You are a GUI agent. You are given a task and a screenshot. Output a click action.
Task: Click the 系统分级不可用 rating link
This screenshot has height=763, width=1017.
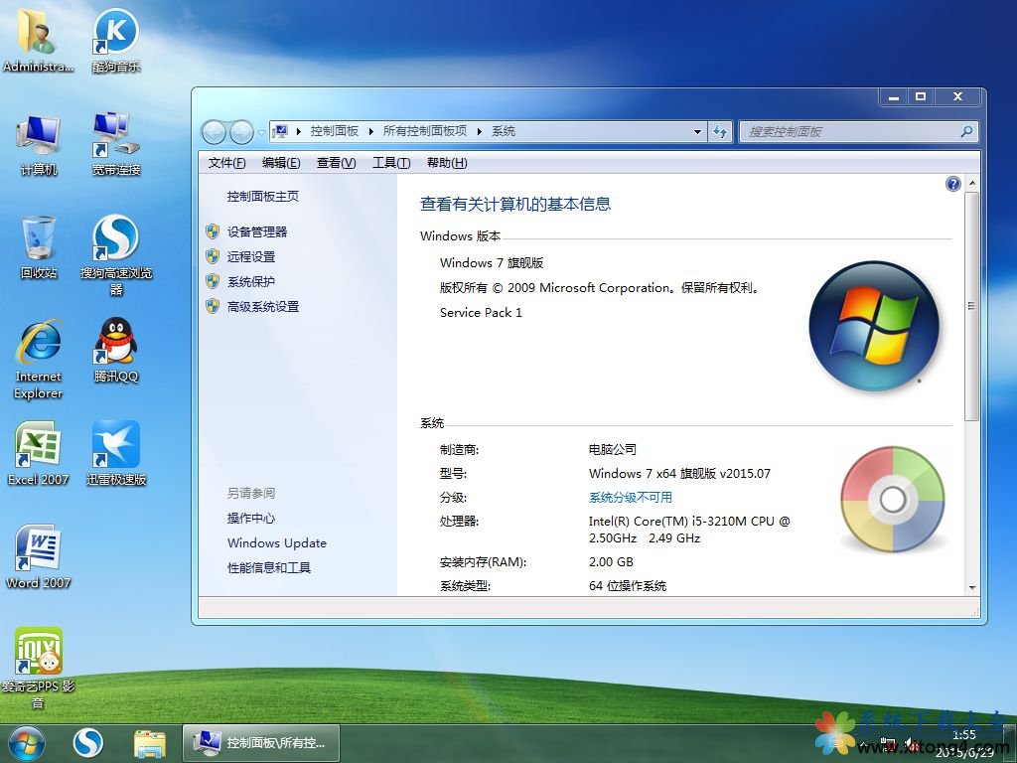631,498
